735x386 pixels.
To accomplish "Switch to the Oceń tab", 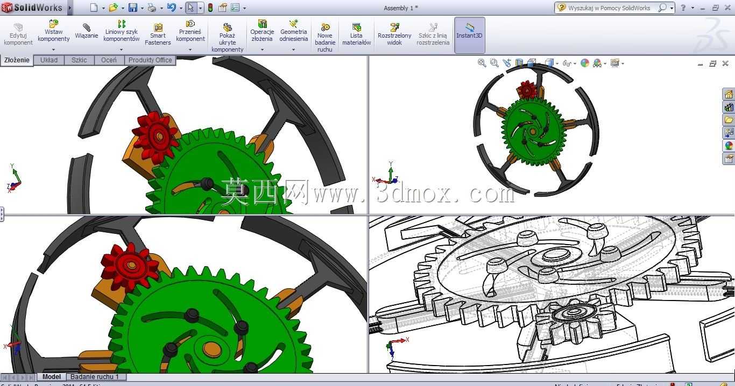I will point(109,60).
